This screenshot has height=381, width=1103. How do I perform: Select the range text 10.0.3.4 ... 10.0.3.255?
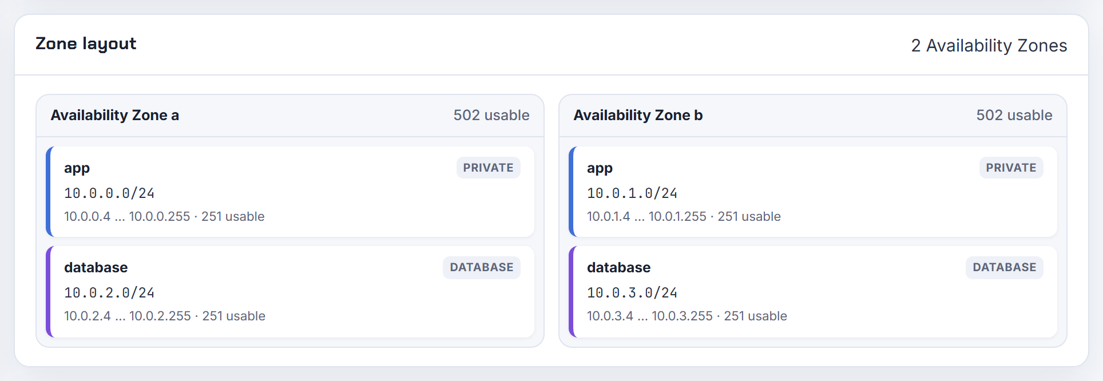pos(650,316)
